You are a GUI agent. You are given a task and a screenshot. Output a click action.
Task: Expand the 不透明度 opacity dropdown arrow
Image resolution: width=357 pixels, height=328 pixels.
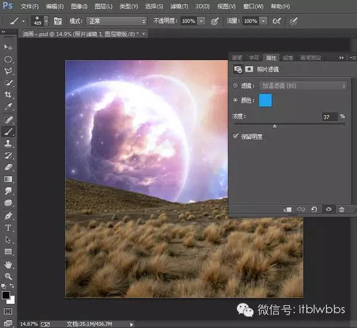point(201,21)
